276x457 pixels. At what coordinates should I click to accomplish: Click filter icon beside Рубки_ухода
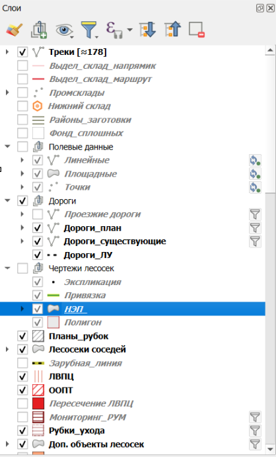255,431
